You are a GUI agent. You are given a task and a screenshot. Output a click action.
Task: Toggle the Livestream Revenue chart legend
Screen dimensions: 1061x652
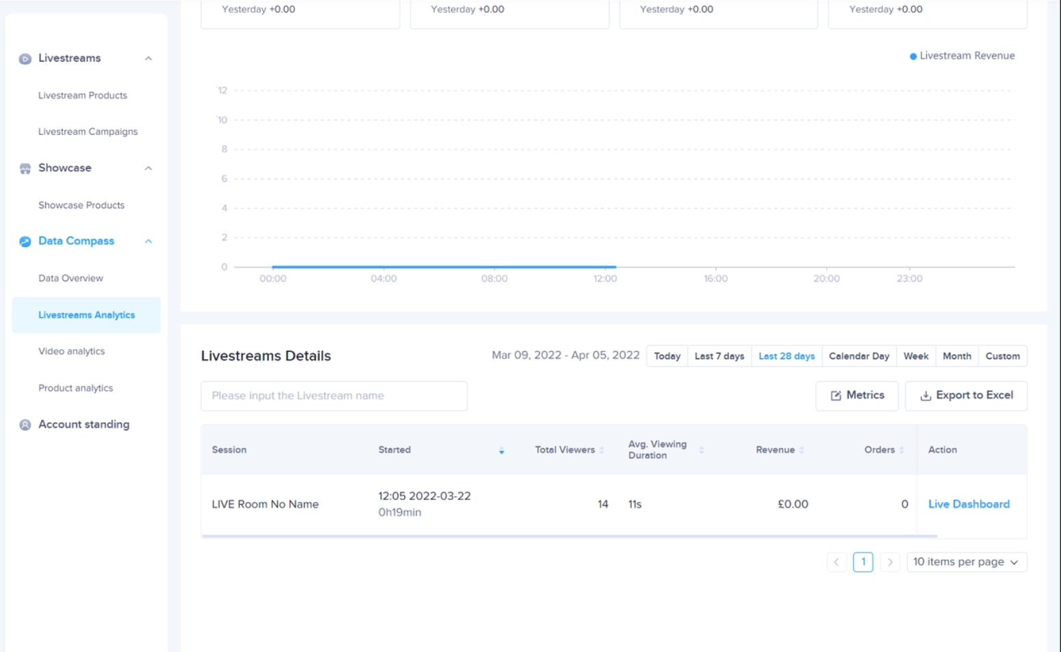coord(962,56)
